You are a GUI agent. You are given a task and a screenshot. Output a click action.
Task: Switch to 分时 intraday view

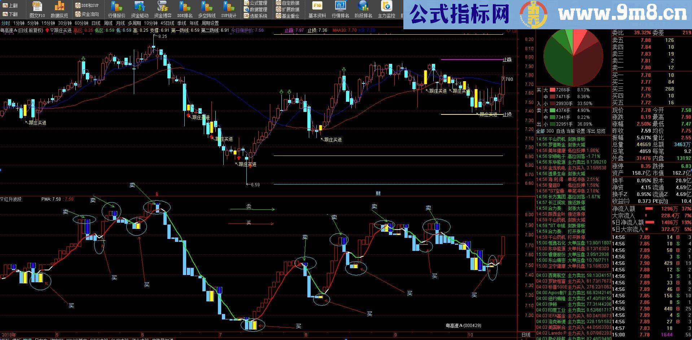click(6, 22)
